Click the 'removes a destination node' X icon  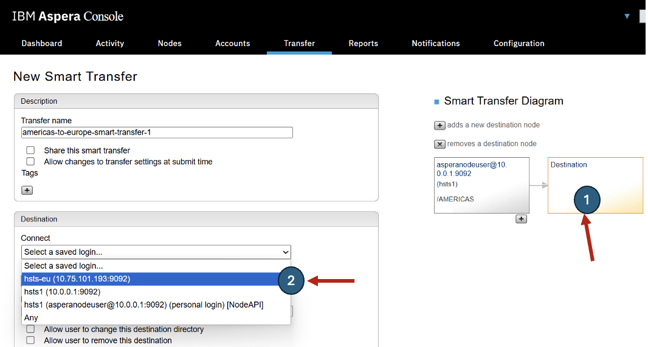[439, 144]
